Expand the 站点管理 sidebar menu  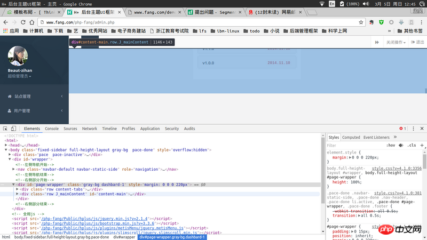point(34,96)
